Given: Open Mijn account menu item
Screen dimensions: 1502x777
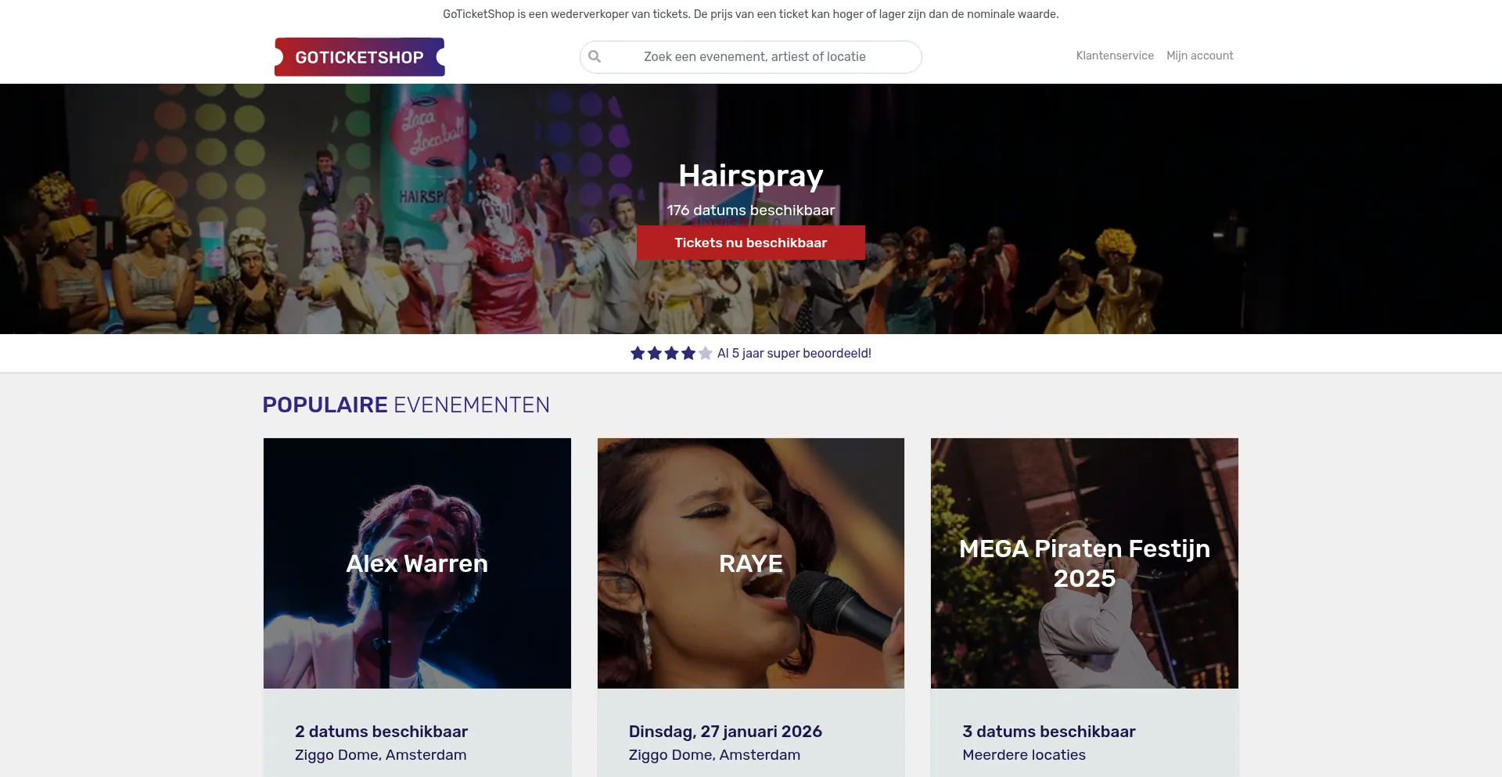Looking at the screenshot, I should (x=1199, y=56).
